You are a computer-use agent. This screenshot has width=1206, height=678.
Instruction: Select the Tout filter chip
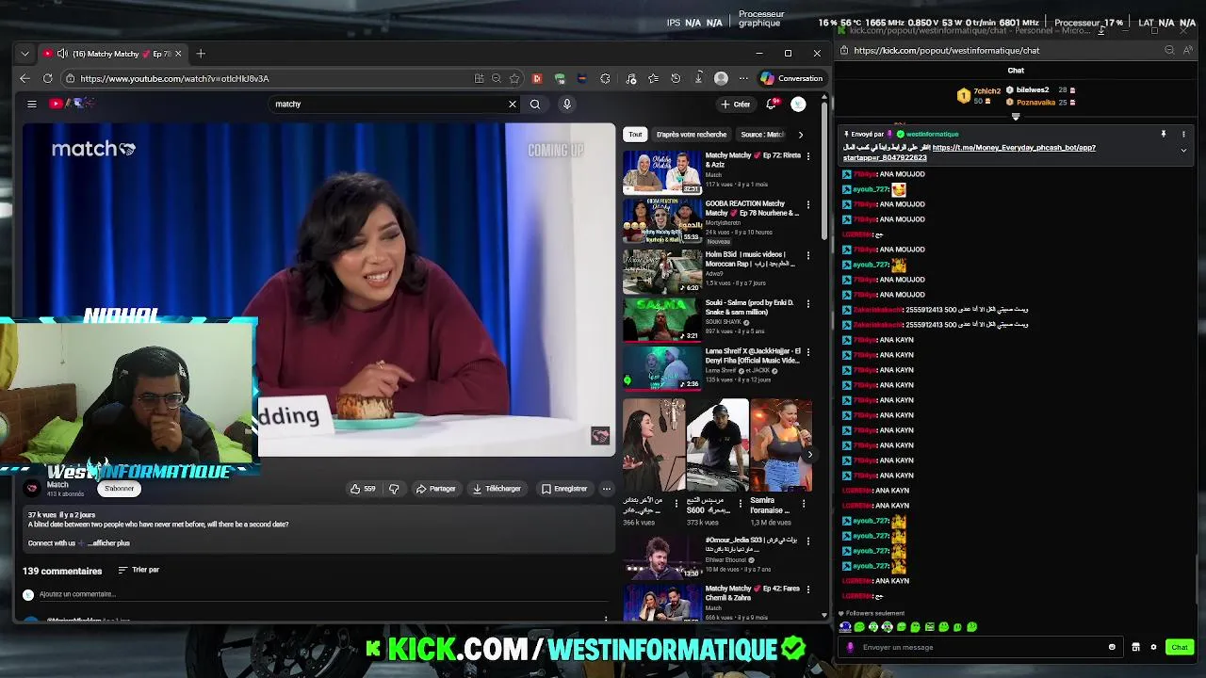point(635,135)
